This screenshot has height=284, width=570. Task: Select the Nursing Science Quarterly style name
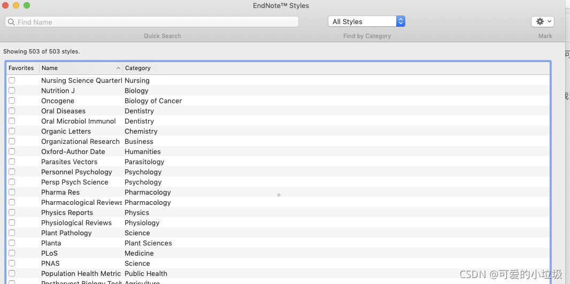81,80
